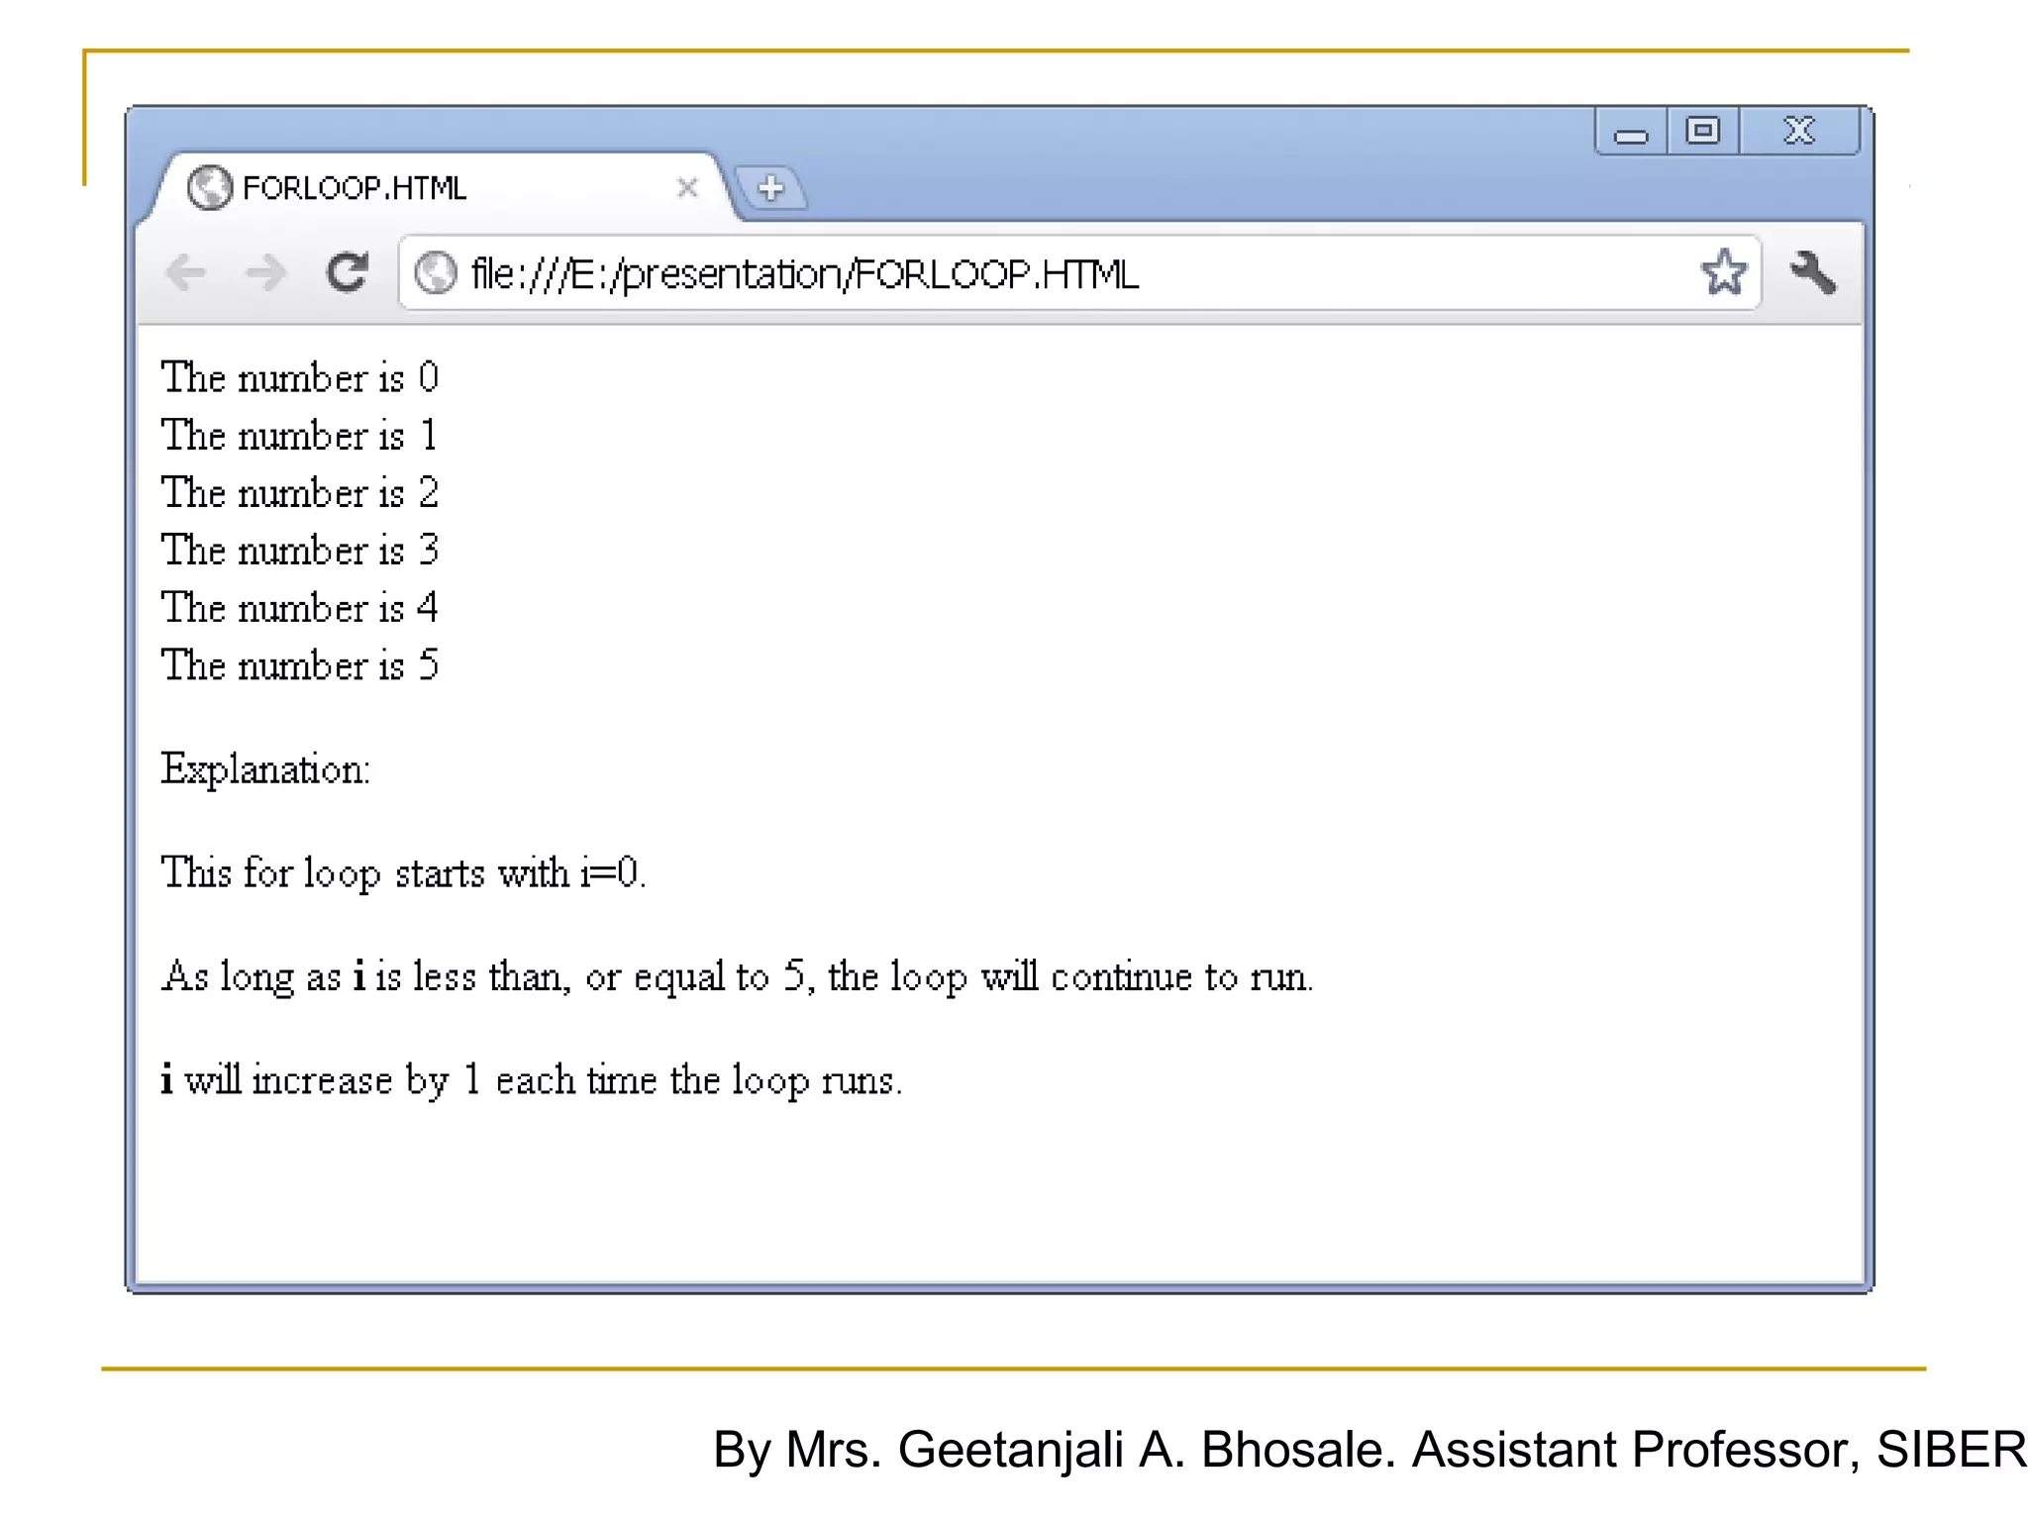Click the author credit footer text
This screenshot has width=2028, height=1521.
pyautogui.click(x=1369, y=1450)
